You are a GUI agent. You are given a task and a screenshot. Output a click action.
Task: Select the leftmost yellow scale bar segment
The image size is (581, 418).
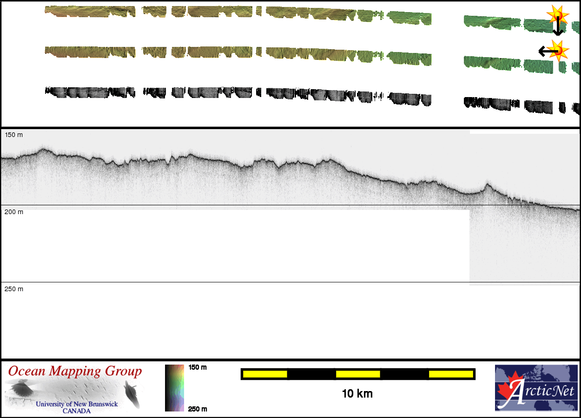click(x=265, y=374)
